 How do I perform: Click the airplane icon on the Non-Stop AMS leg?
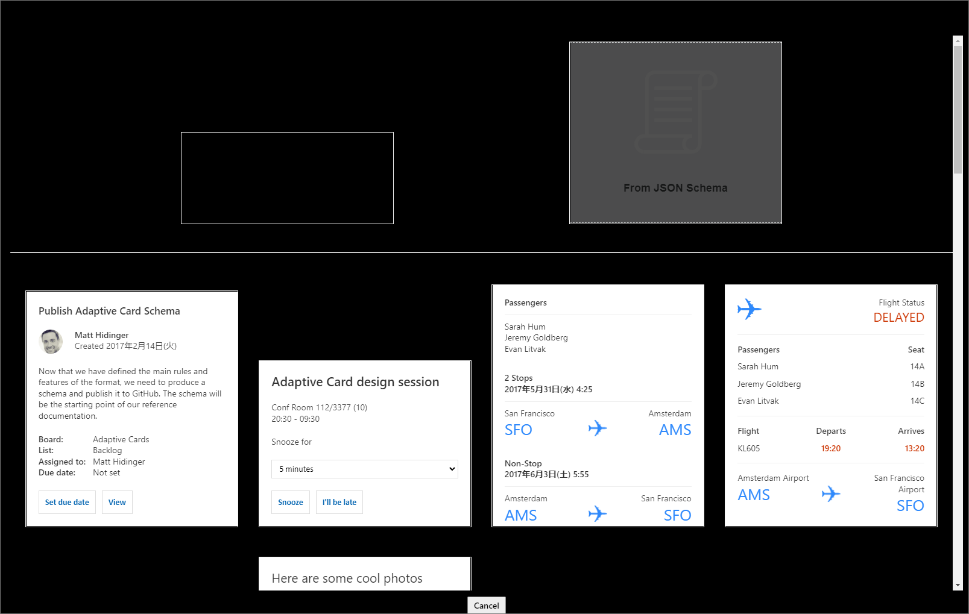pos(597,513)
